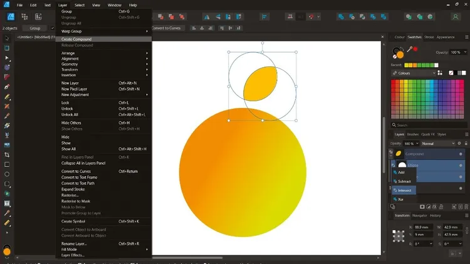Select the Pen tool

coord(7,87)
